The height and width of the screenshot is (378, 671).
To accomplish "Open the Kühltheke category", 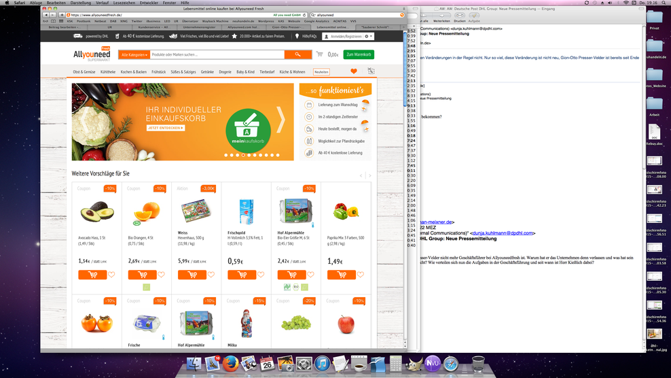I will tap(108, 72).
